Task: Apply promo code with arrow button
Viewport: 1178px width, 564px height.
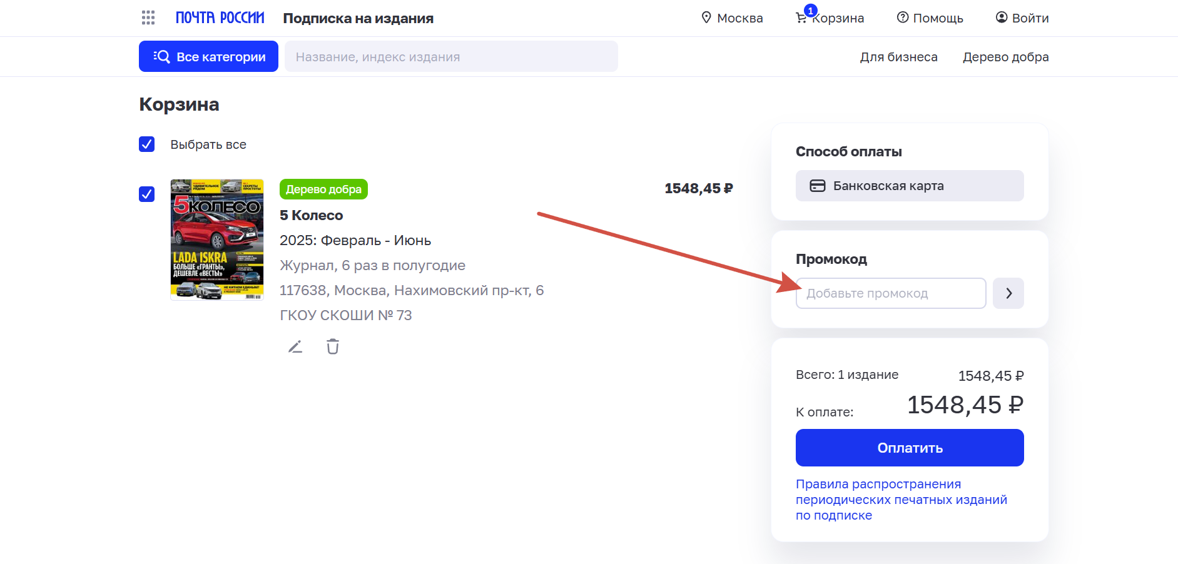Action: click(1008, 293)
